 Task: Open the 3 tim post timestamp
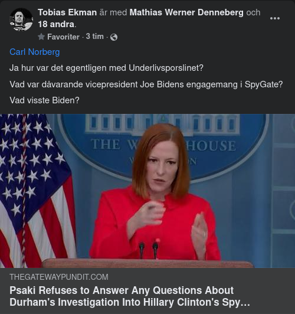[94, 37]
